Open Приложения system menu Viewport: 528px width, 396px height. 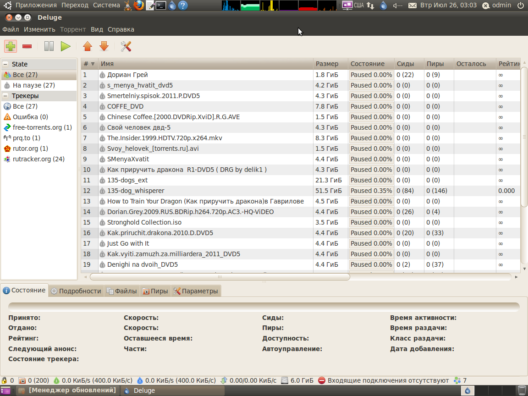(36, 5)
